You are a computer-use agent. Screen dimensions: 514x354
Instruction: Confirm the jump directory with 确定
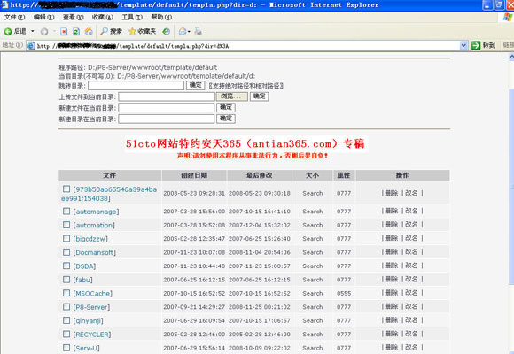[196, 86]
